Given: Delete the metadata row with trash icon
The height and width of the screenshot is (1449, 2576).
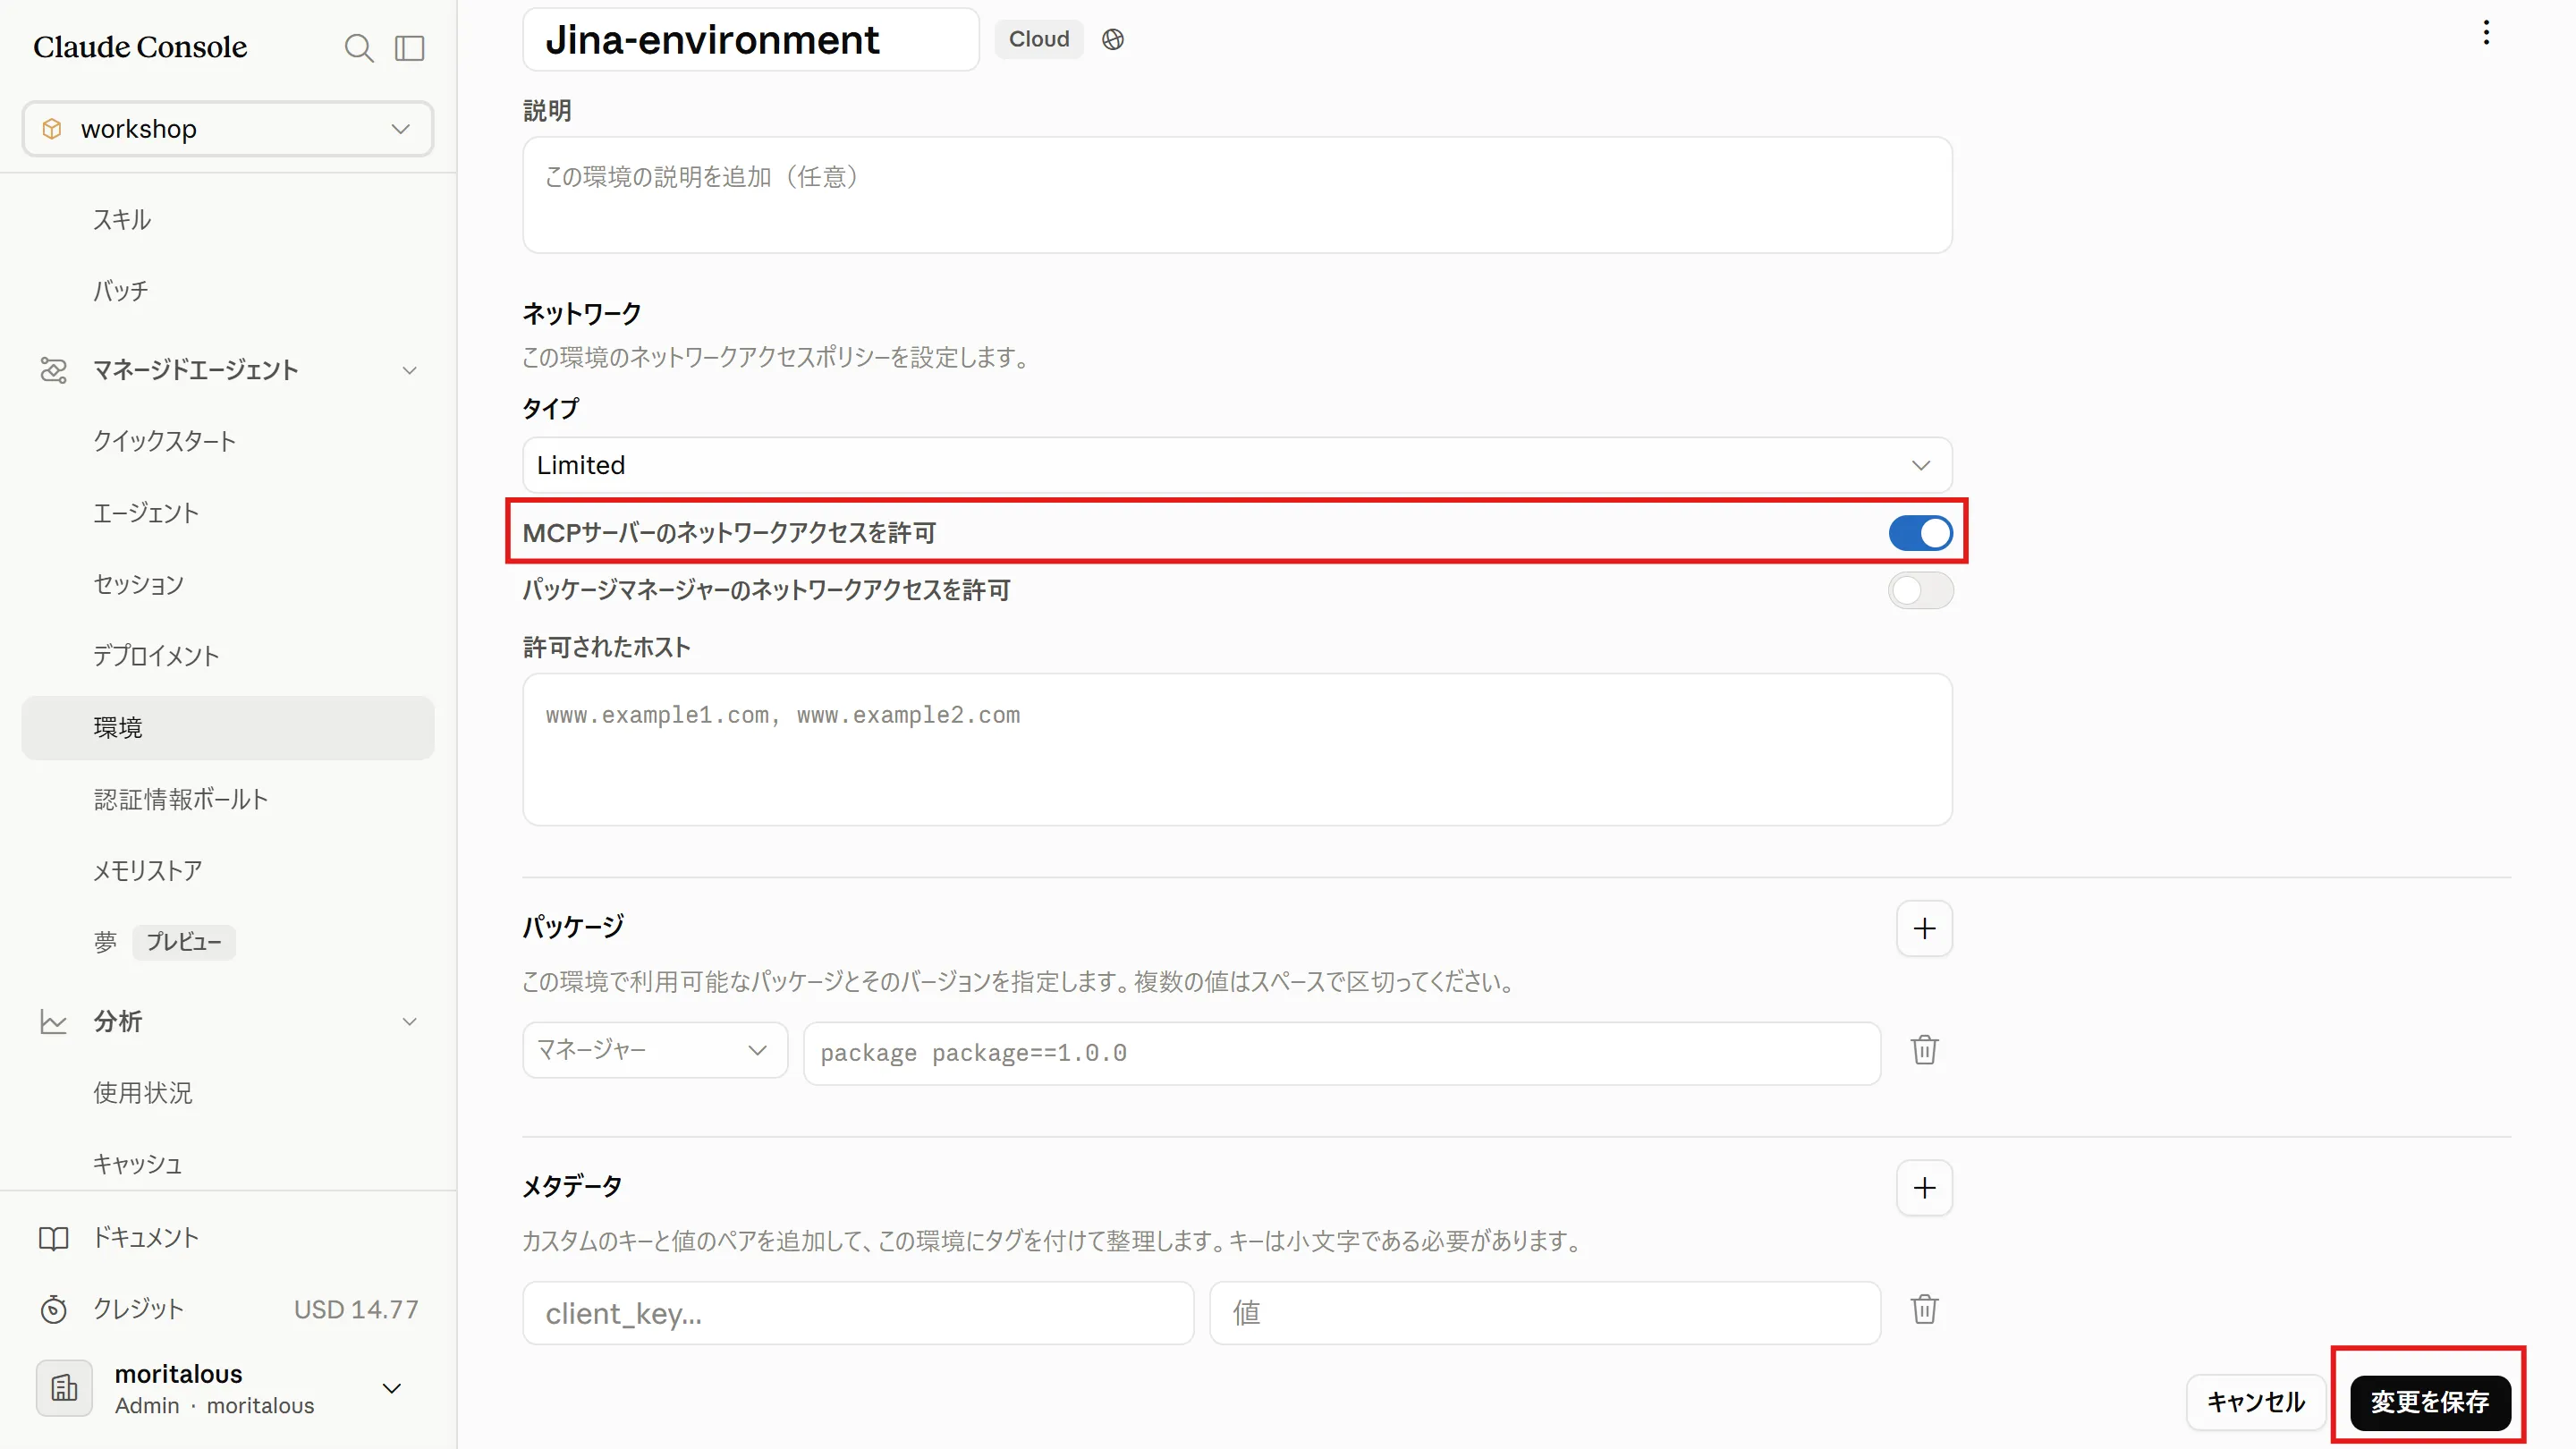Looking at the screenshot, I should click(x=1924, y=1309).
